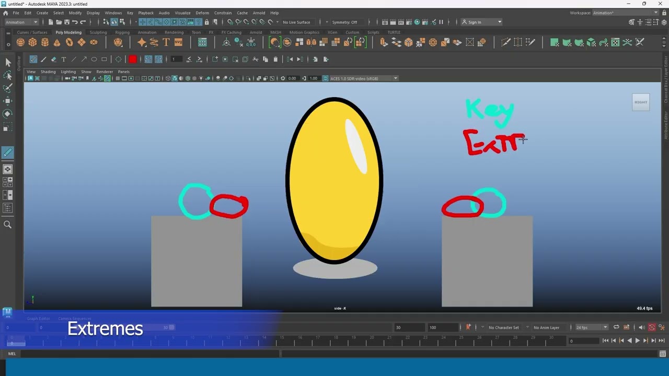Activate the Paint Selection tool

(x=7, y=88)
